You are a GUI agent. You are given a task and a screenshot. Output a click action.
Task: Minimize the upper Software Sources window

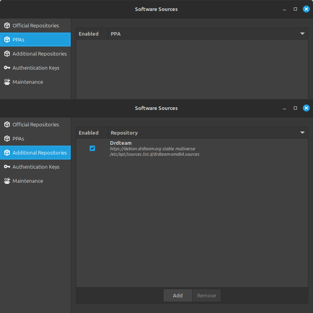tap(284, 9)
